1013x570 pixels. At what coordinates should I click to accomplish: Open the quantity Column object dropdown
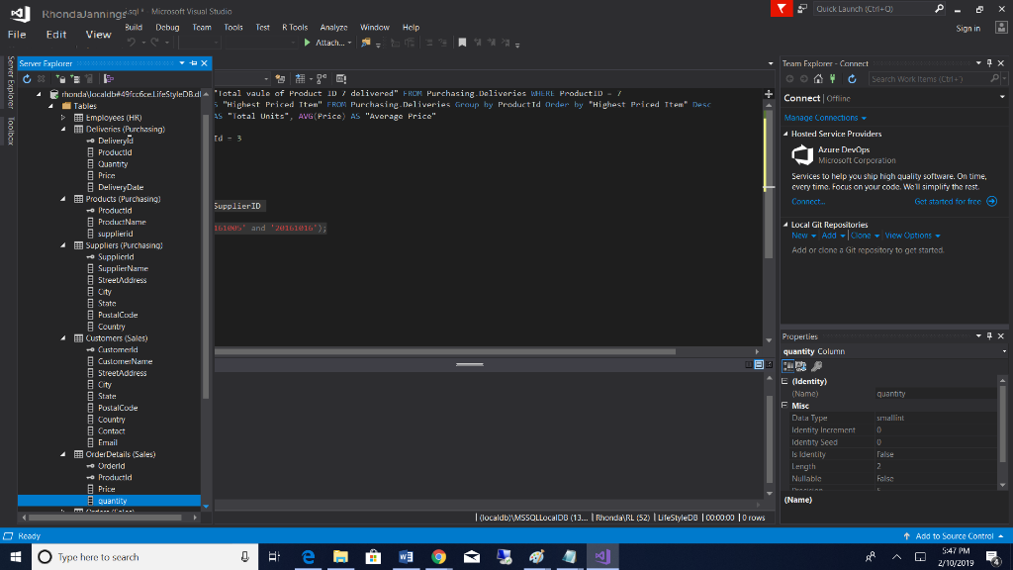[1006, 349]
